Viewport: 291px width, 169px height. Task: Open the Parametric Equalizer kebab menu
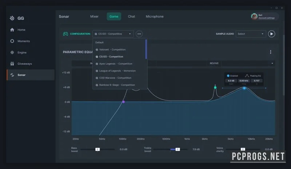[271, 52]
